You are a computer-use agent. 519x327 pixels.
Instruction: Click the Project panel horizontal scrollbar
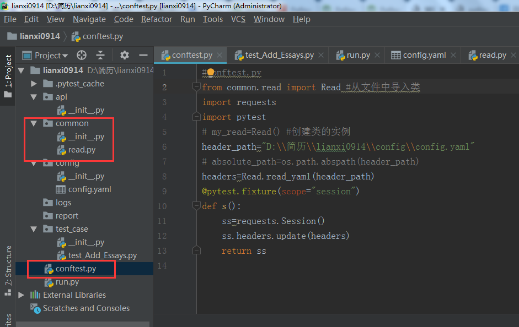coord(83,324)
